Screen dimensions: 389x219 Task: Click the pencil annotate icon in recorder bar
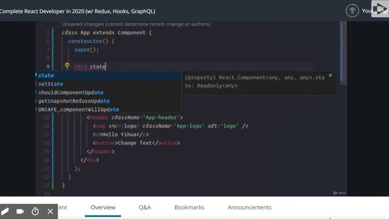pyautogui.click(x=5, y=211)
